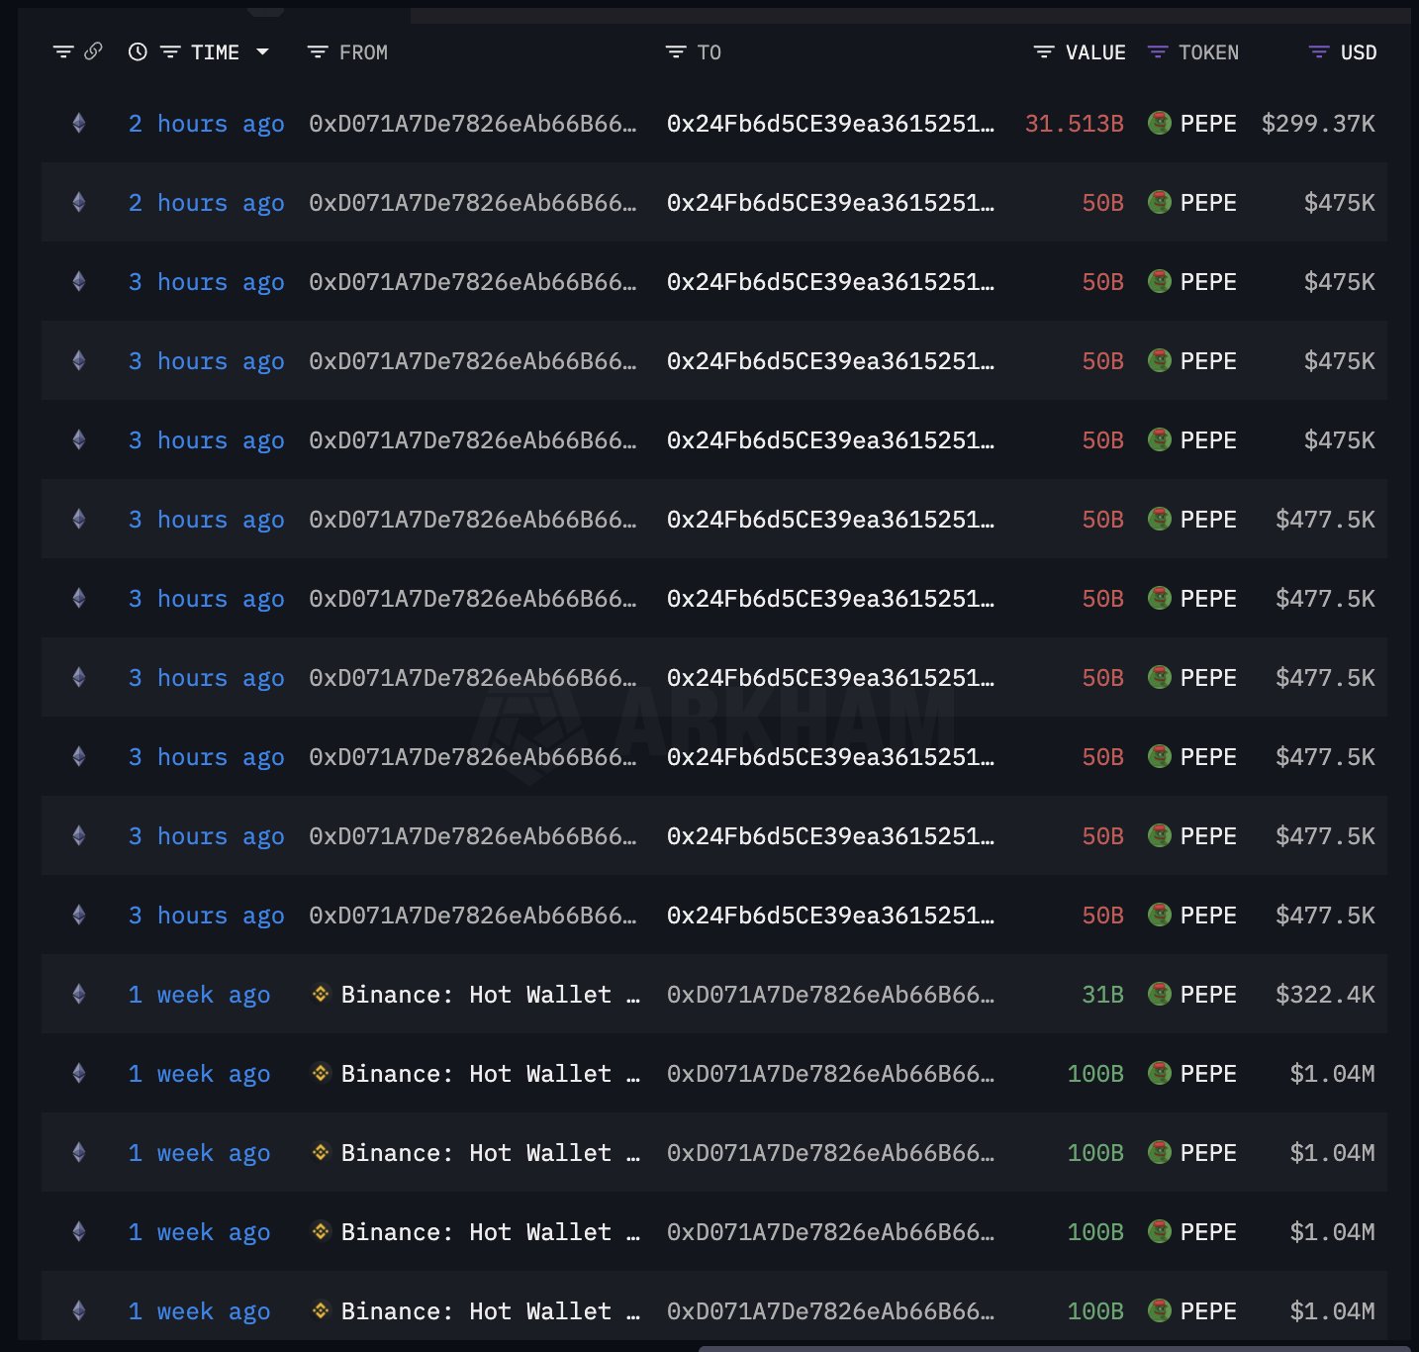This screenshot has height=1352, width=1419.
Task: Open the sender address in the '2 hours ago' $475K row
Action: point(473,203)
